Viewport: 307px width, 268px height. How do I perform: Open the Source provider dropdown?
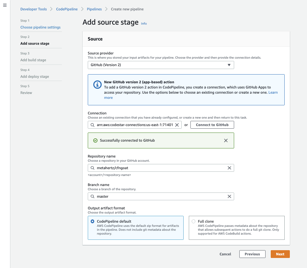click(161, 65)
